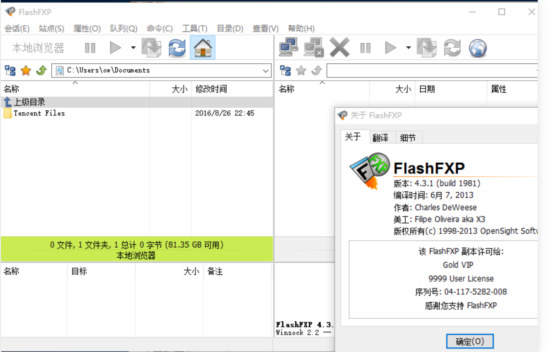The height and width of the screenshot is (352, 557).
Task: Click local queue transfer arrow icon
Action: [x=151, y=48]
